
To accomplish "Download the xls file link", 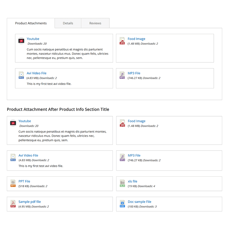I will click(133, 181).
